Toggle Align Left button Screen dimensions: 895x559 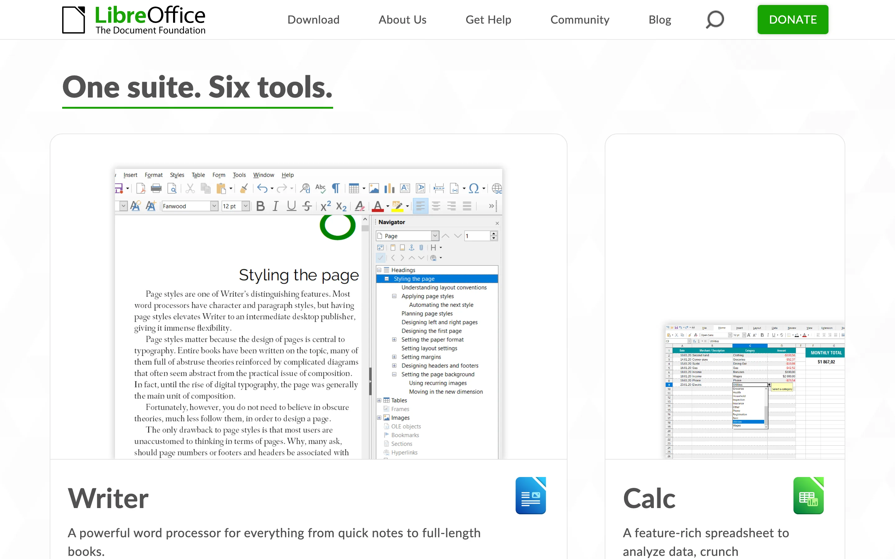[x=420, y=206]
